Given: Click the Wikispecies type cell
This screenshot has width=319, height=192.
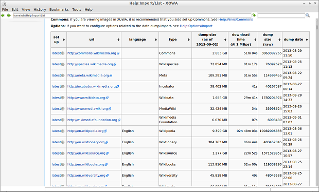Looking at the screenshot, I should click(x=175, y=64).
